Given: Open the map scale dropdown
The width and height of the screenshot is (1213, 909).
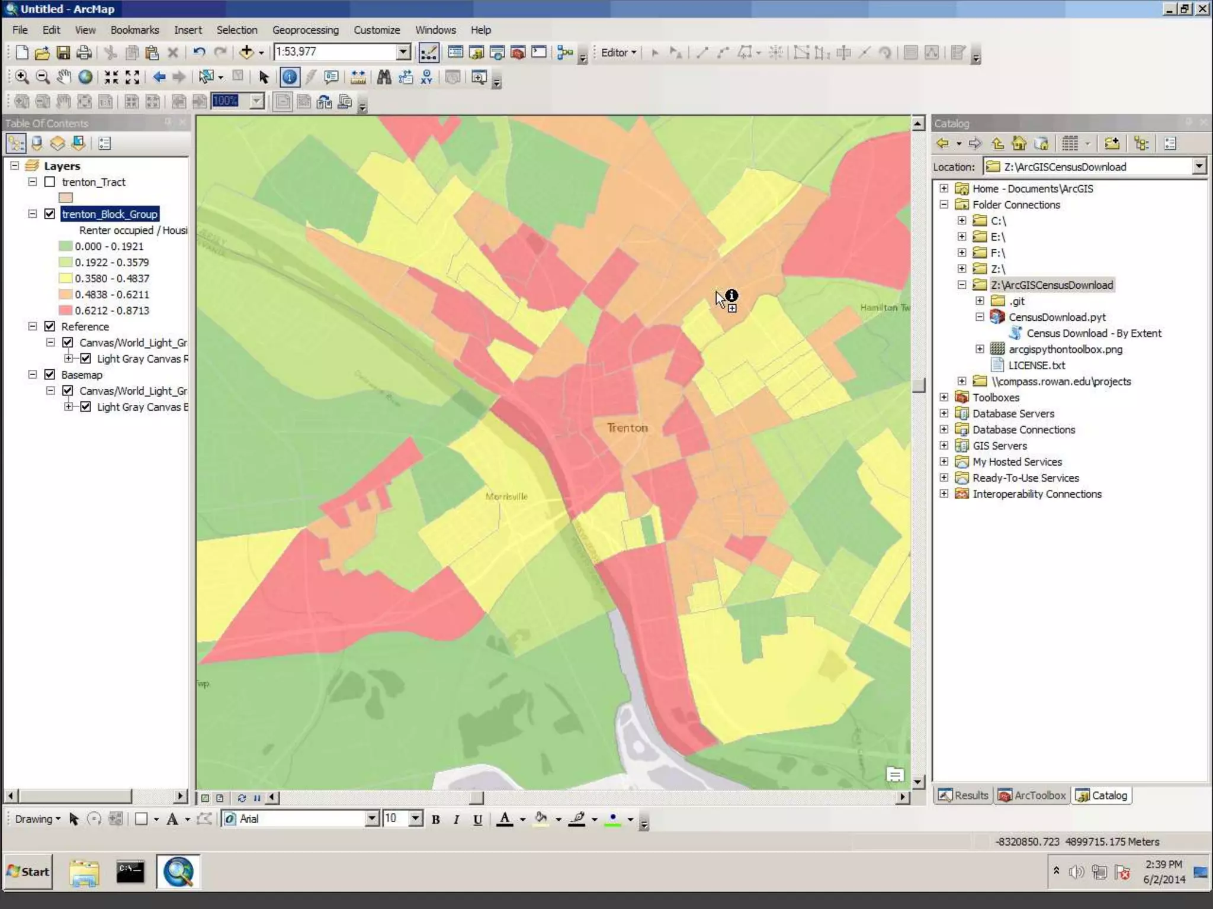Looking at the screenshot, I should (x=403, y=52).
